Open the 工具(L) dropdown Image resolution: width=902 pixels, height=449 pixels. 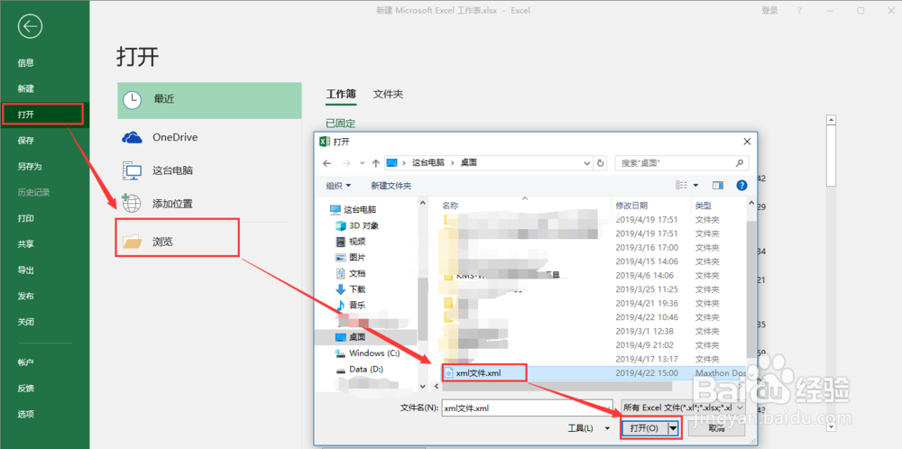(x=588, y=428)
